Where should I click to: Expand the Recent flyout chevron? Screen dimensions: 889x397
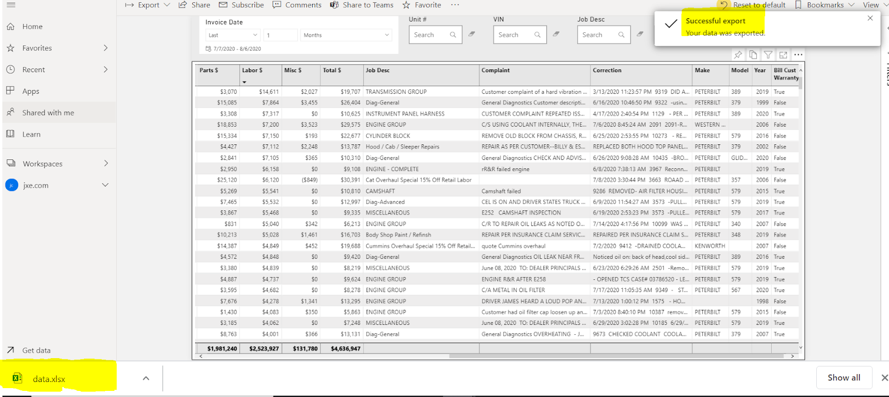106,69
